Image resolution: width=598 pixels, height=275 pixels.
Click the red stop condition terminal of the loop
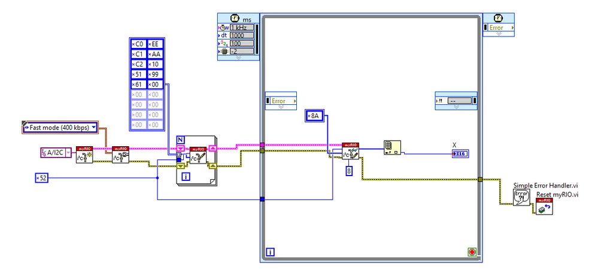[x=472, y=252]
